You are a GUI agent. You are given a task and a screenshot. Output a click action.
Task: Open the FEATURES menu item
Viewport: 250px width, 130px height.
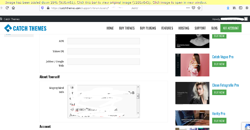pos(167,28)
